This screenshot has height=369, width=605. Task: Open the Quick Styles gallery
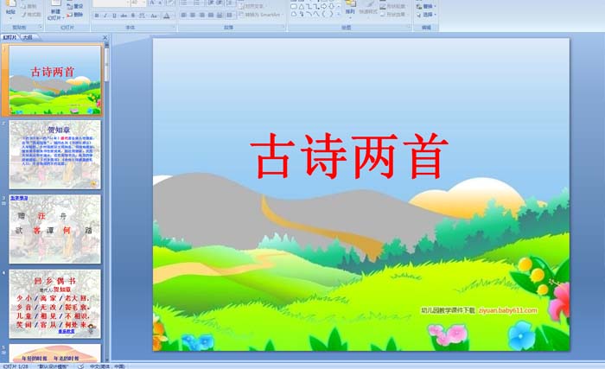tap(368, 10)
